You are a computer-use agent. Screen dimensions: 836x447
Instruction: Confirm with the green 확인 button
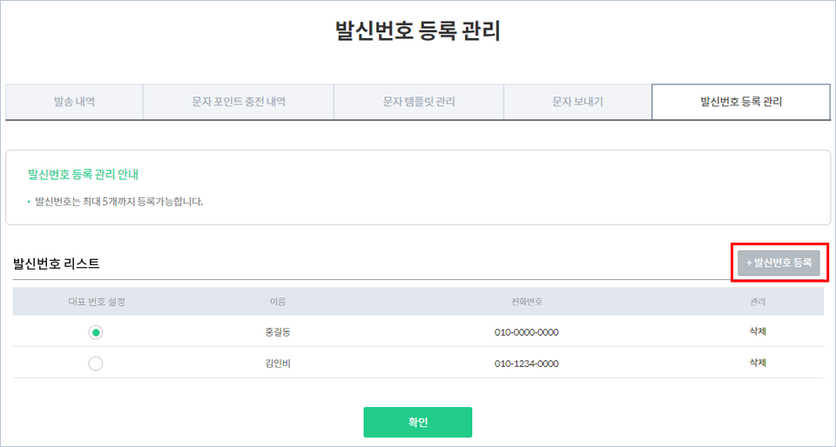pyautogui.click(x=418, y=422)
